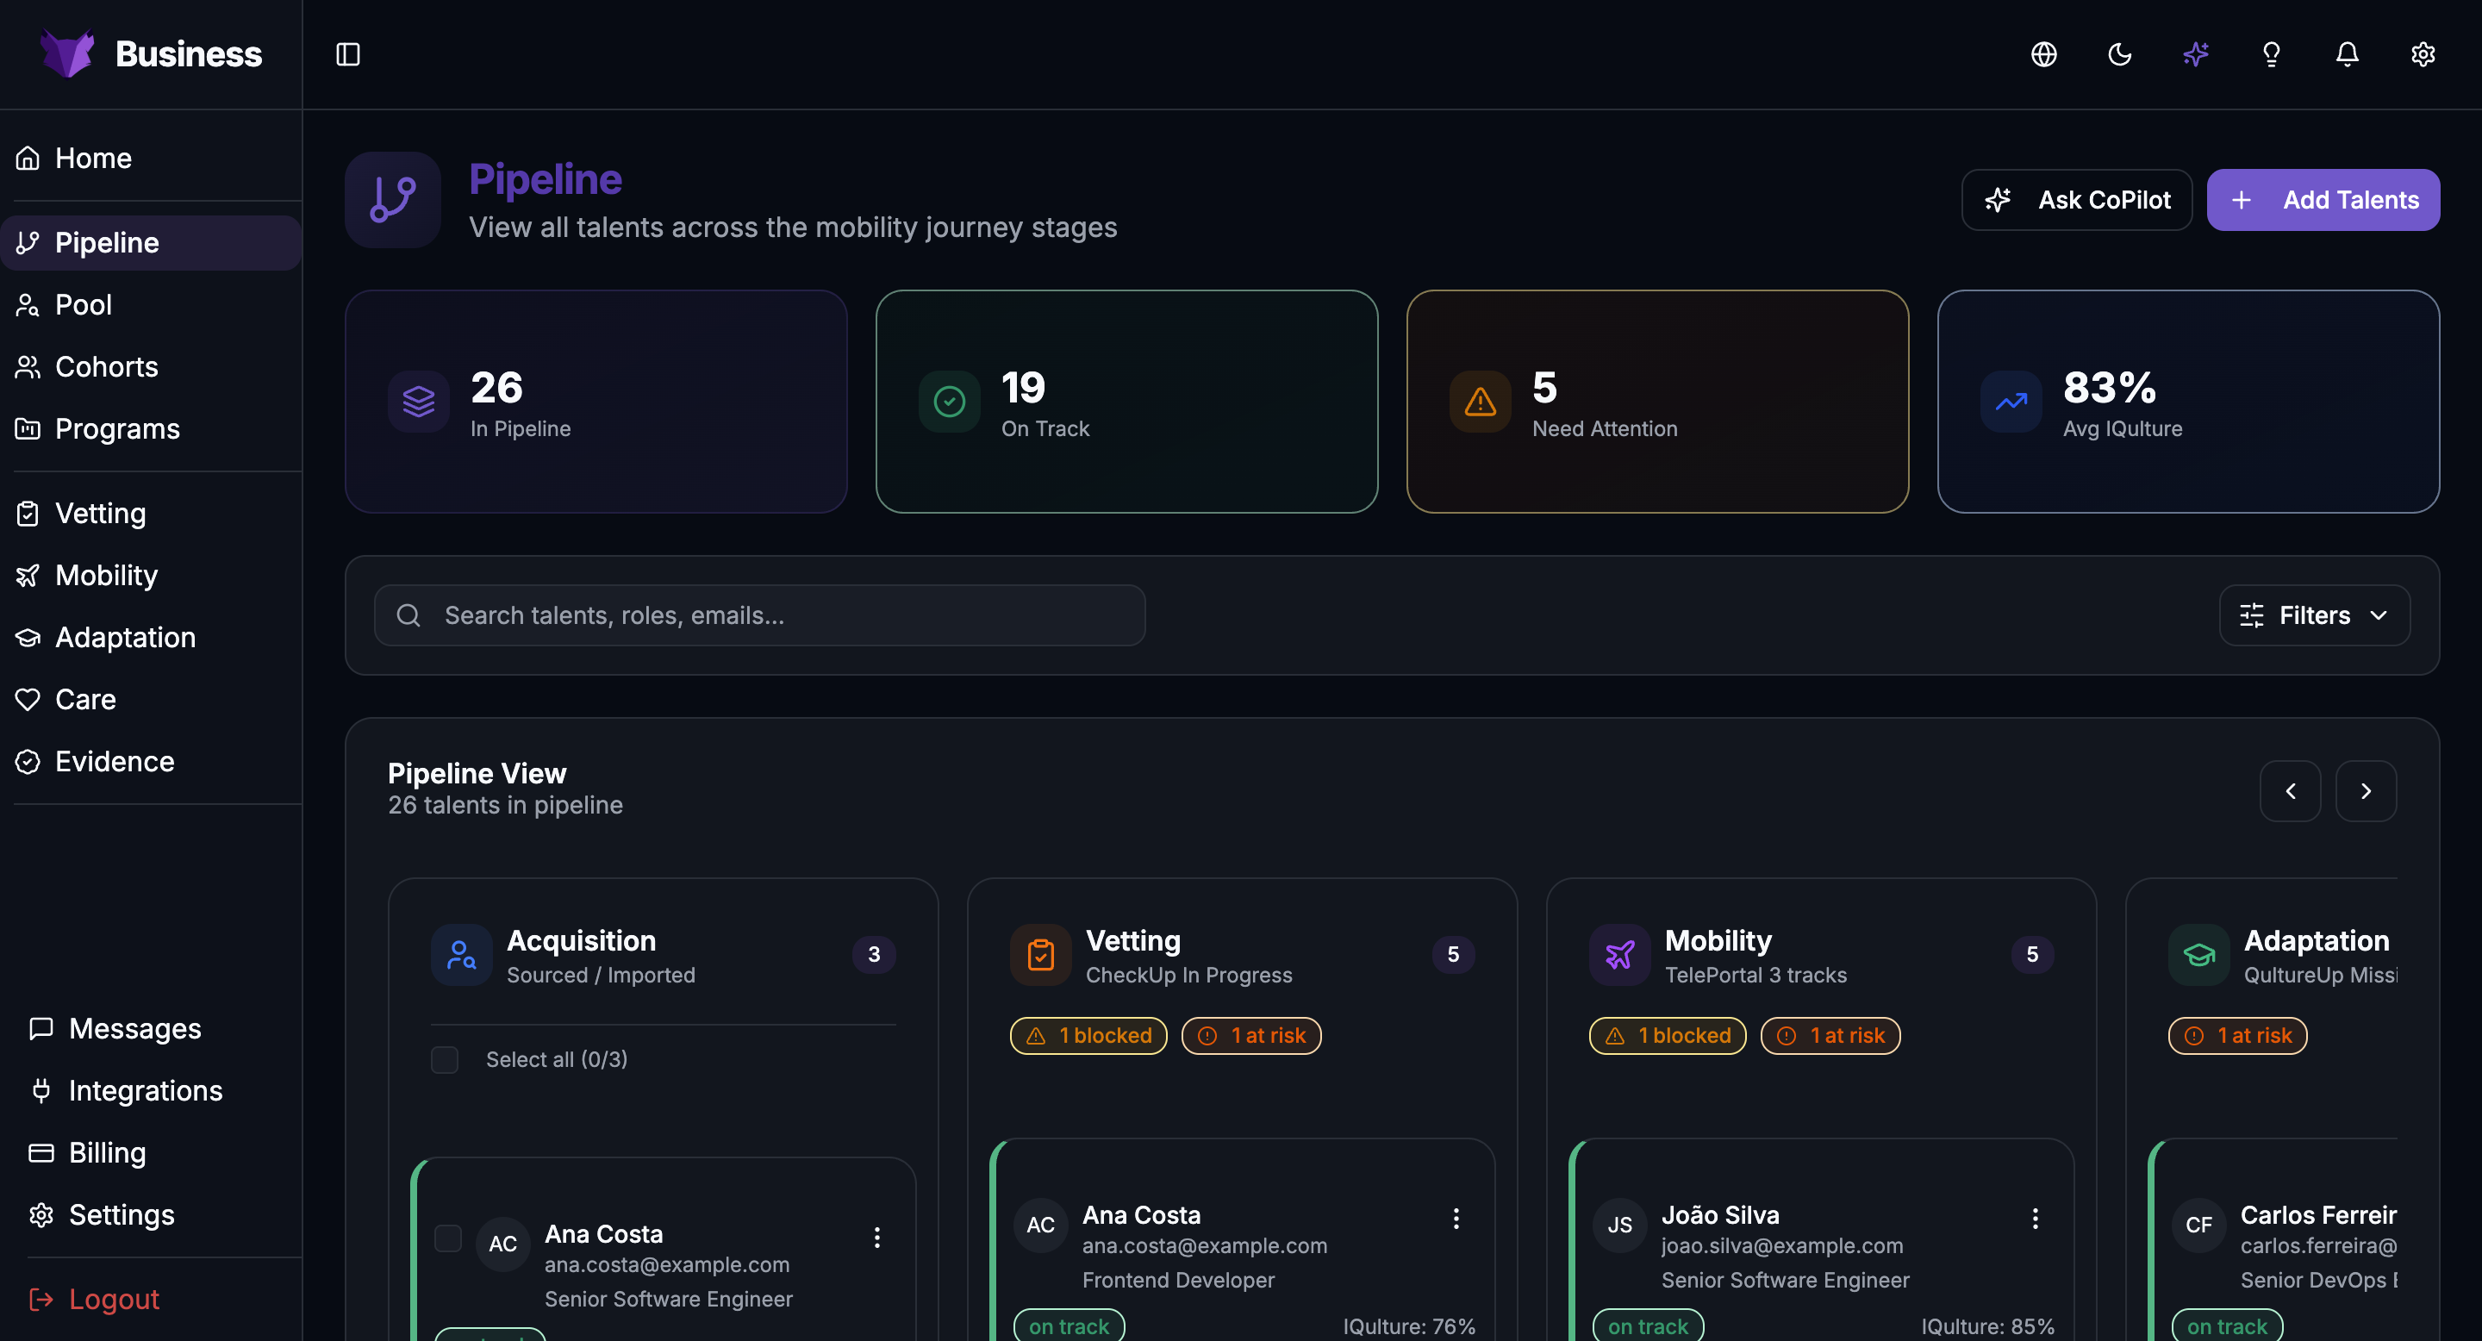
Task: Toggle the sidebar collapse icon
Action: tap(348, 55)
